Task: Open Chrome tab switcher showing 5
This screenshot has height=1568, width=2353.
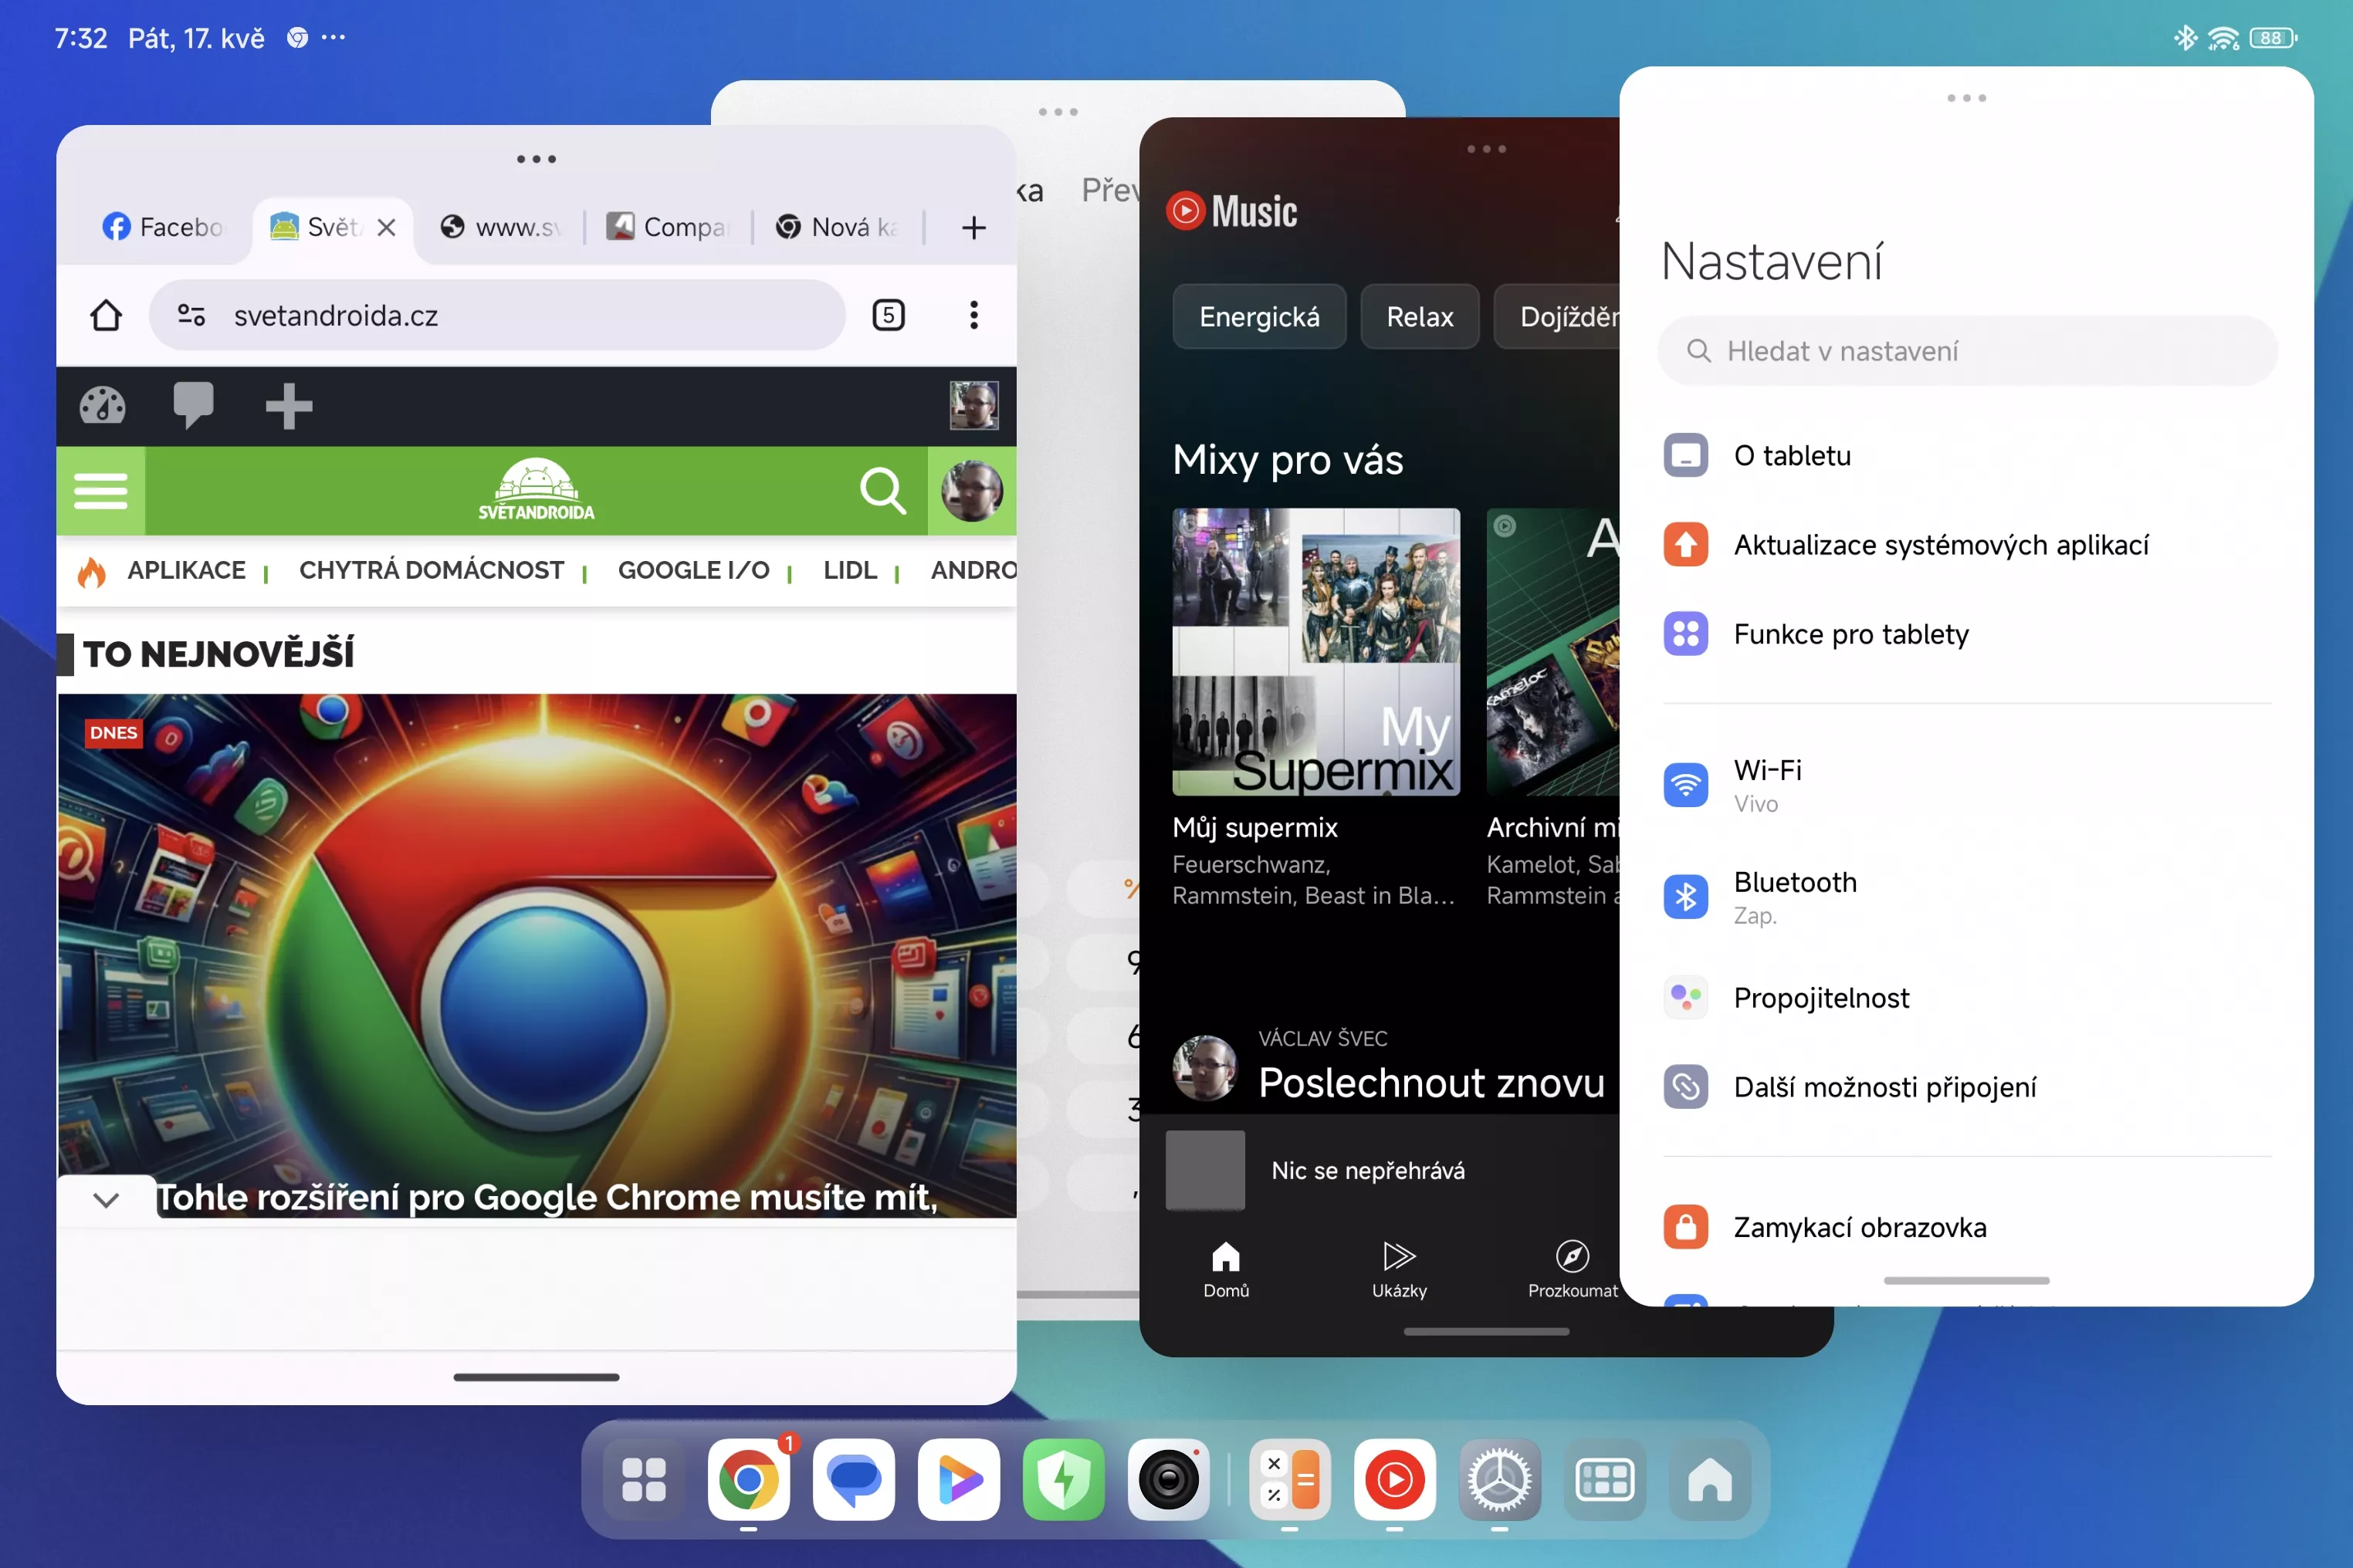Action: [x=887, y=316]
